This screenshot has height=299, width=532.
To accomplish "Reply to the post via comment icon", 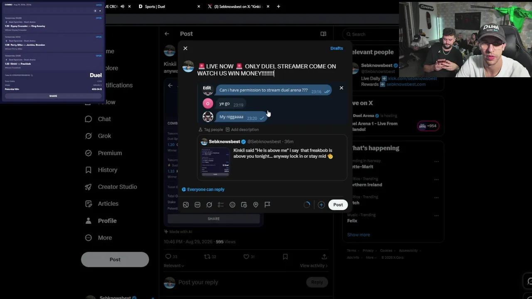I will coord(168,257).
